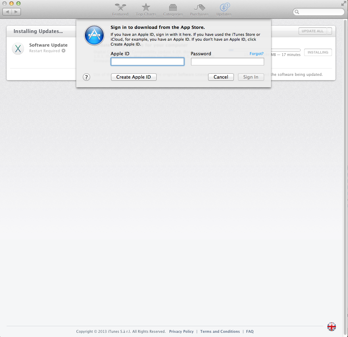
Task: Click the Software Update OS X icon
Action: [x=18, y=48]
